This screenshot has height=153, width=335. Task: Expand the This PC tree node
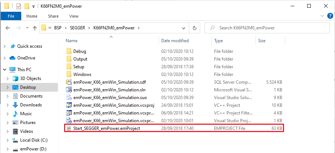(x=5, y=69)
